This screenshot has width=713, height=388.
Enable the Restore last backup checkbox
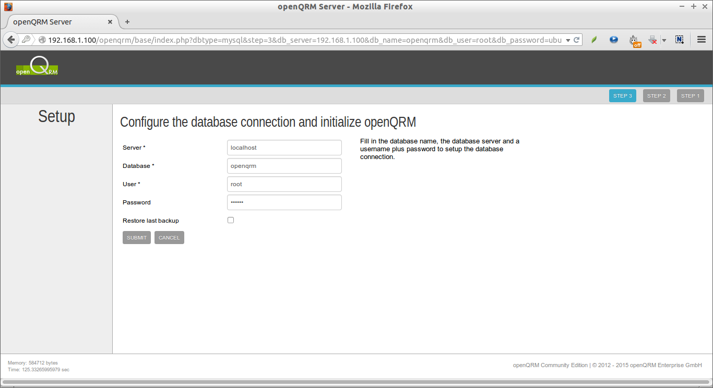[230, 220]
